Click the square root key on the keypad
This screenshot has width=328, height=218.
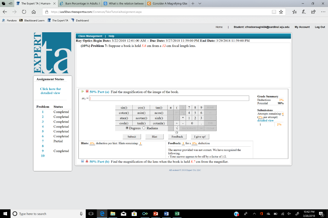coord(177,128)
